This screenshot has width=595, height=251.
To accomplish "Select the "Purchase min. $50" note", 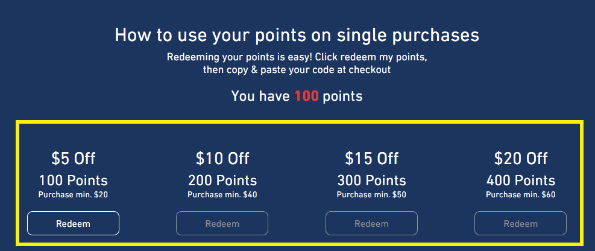I will (371, 195).
